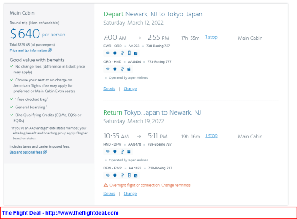297x219 pixels.
Task: Click the Wi-Fi icon for ORD - HND flight
Action: [107, 69]
